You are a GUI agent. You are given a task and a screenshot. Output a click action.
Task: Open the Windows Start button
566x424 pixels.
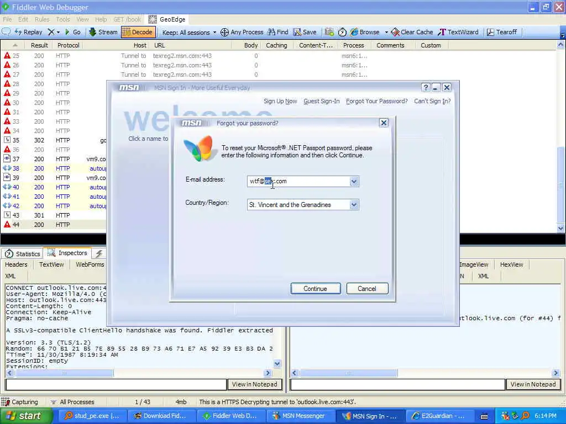pyautogui.click(x=26, y=416)
